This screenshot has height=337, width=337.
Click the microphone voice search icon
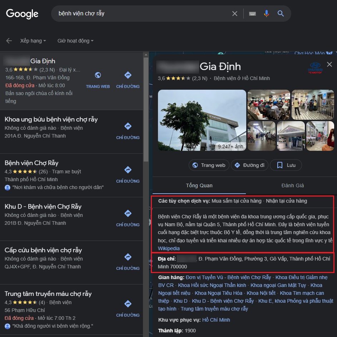tap(266, 14)
